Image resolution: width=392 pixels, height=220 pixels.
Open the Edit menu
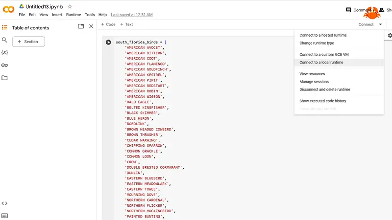[32, 15]
